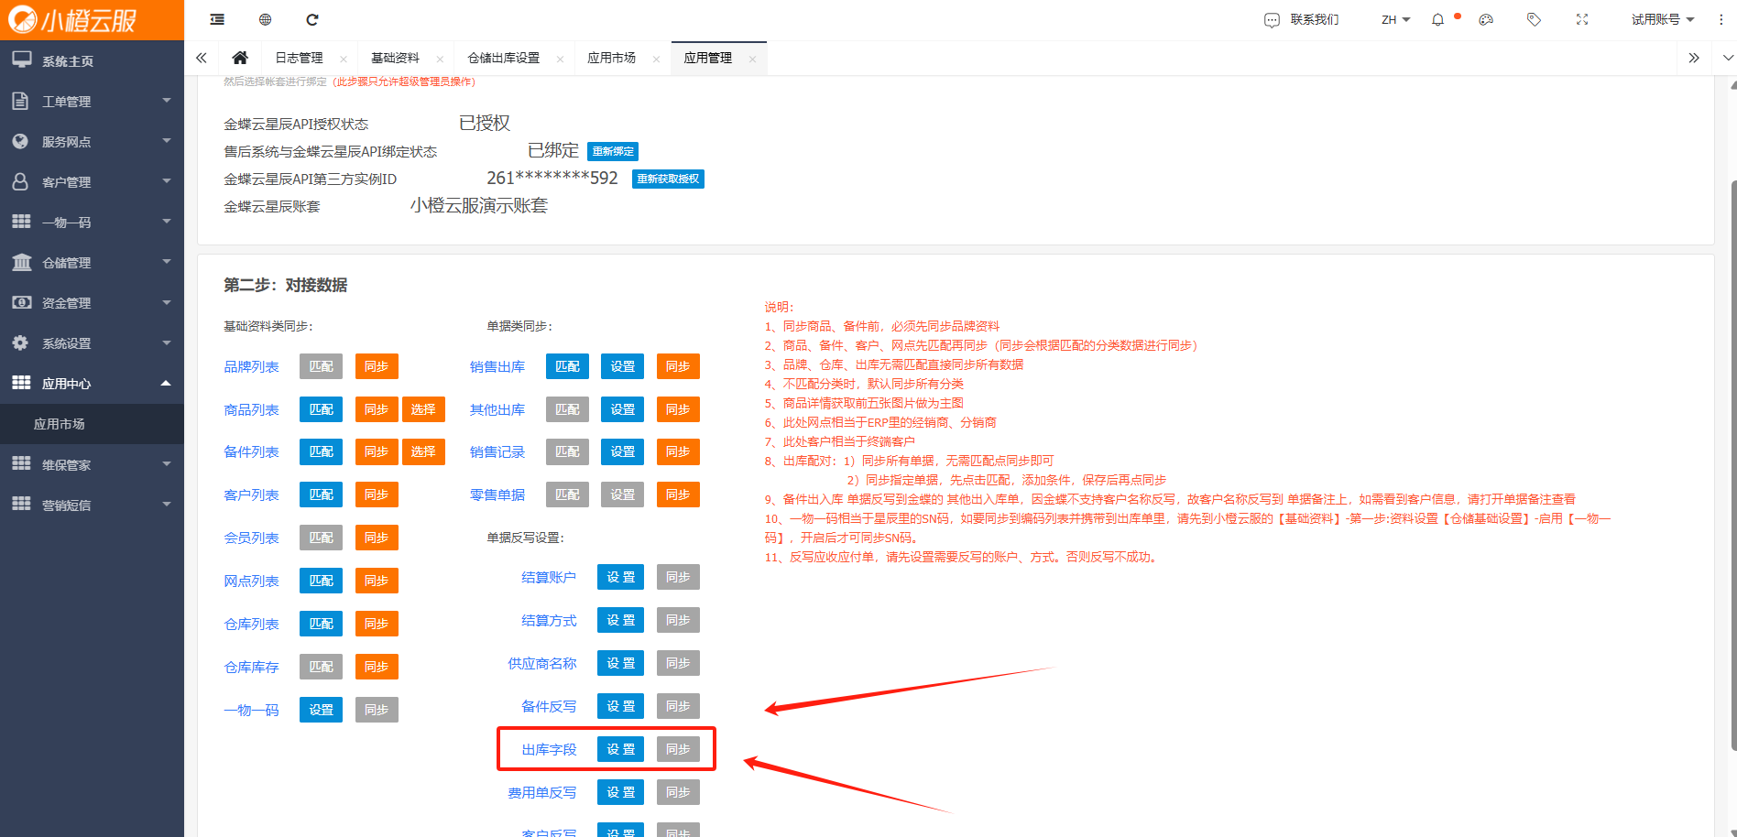Image resolution: width=1737 pixels, height=837 pixels.
Task: Open the 试用账号 account dropdown
Action: click(x=1662, y=19)
